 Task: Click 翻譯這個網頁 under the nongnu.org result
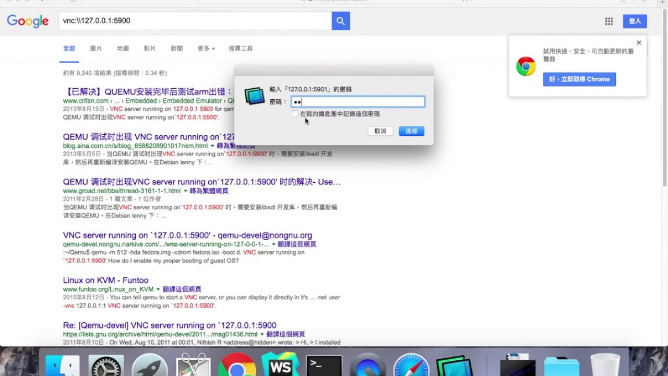297,244
